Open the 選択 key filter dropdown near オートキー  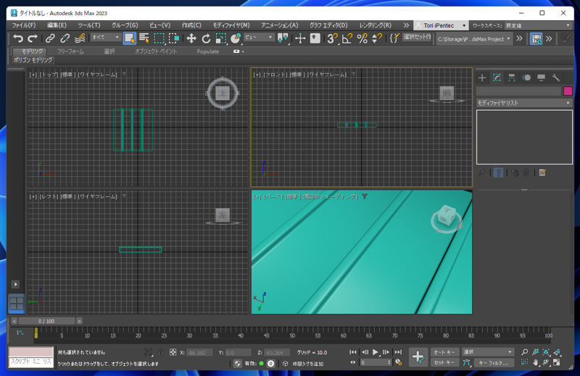[x=487, y=352]
